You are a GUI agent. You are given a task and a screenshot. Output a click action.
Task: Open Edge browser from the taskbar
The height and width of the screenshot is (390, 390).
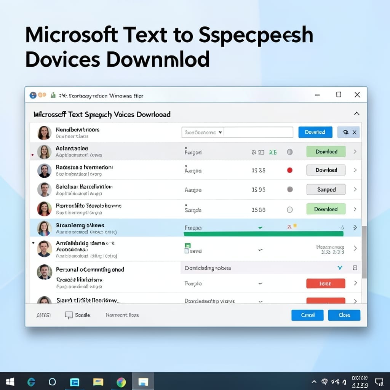pos(31,382)
